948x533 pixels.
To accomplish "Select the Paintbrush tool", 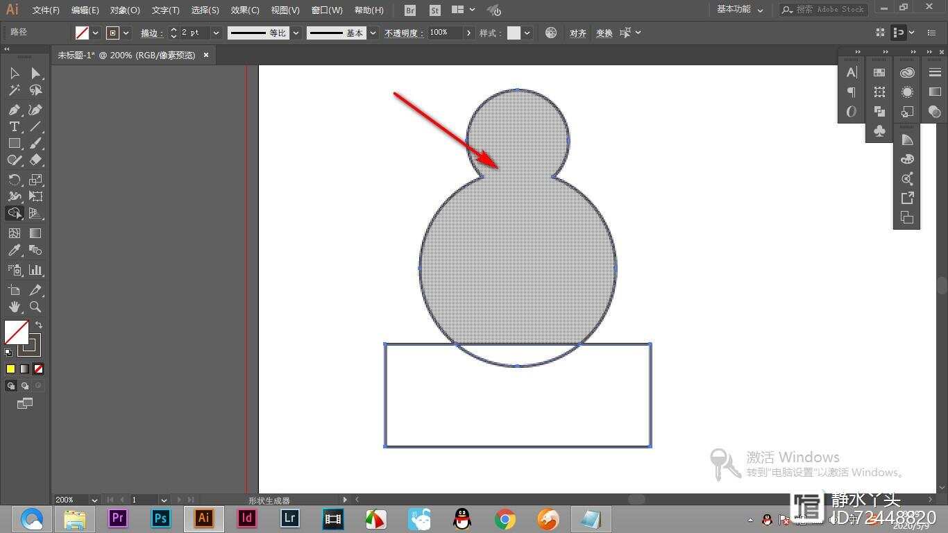I will pyautogui.click(x=35, y=143).
